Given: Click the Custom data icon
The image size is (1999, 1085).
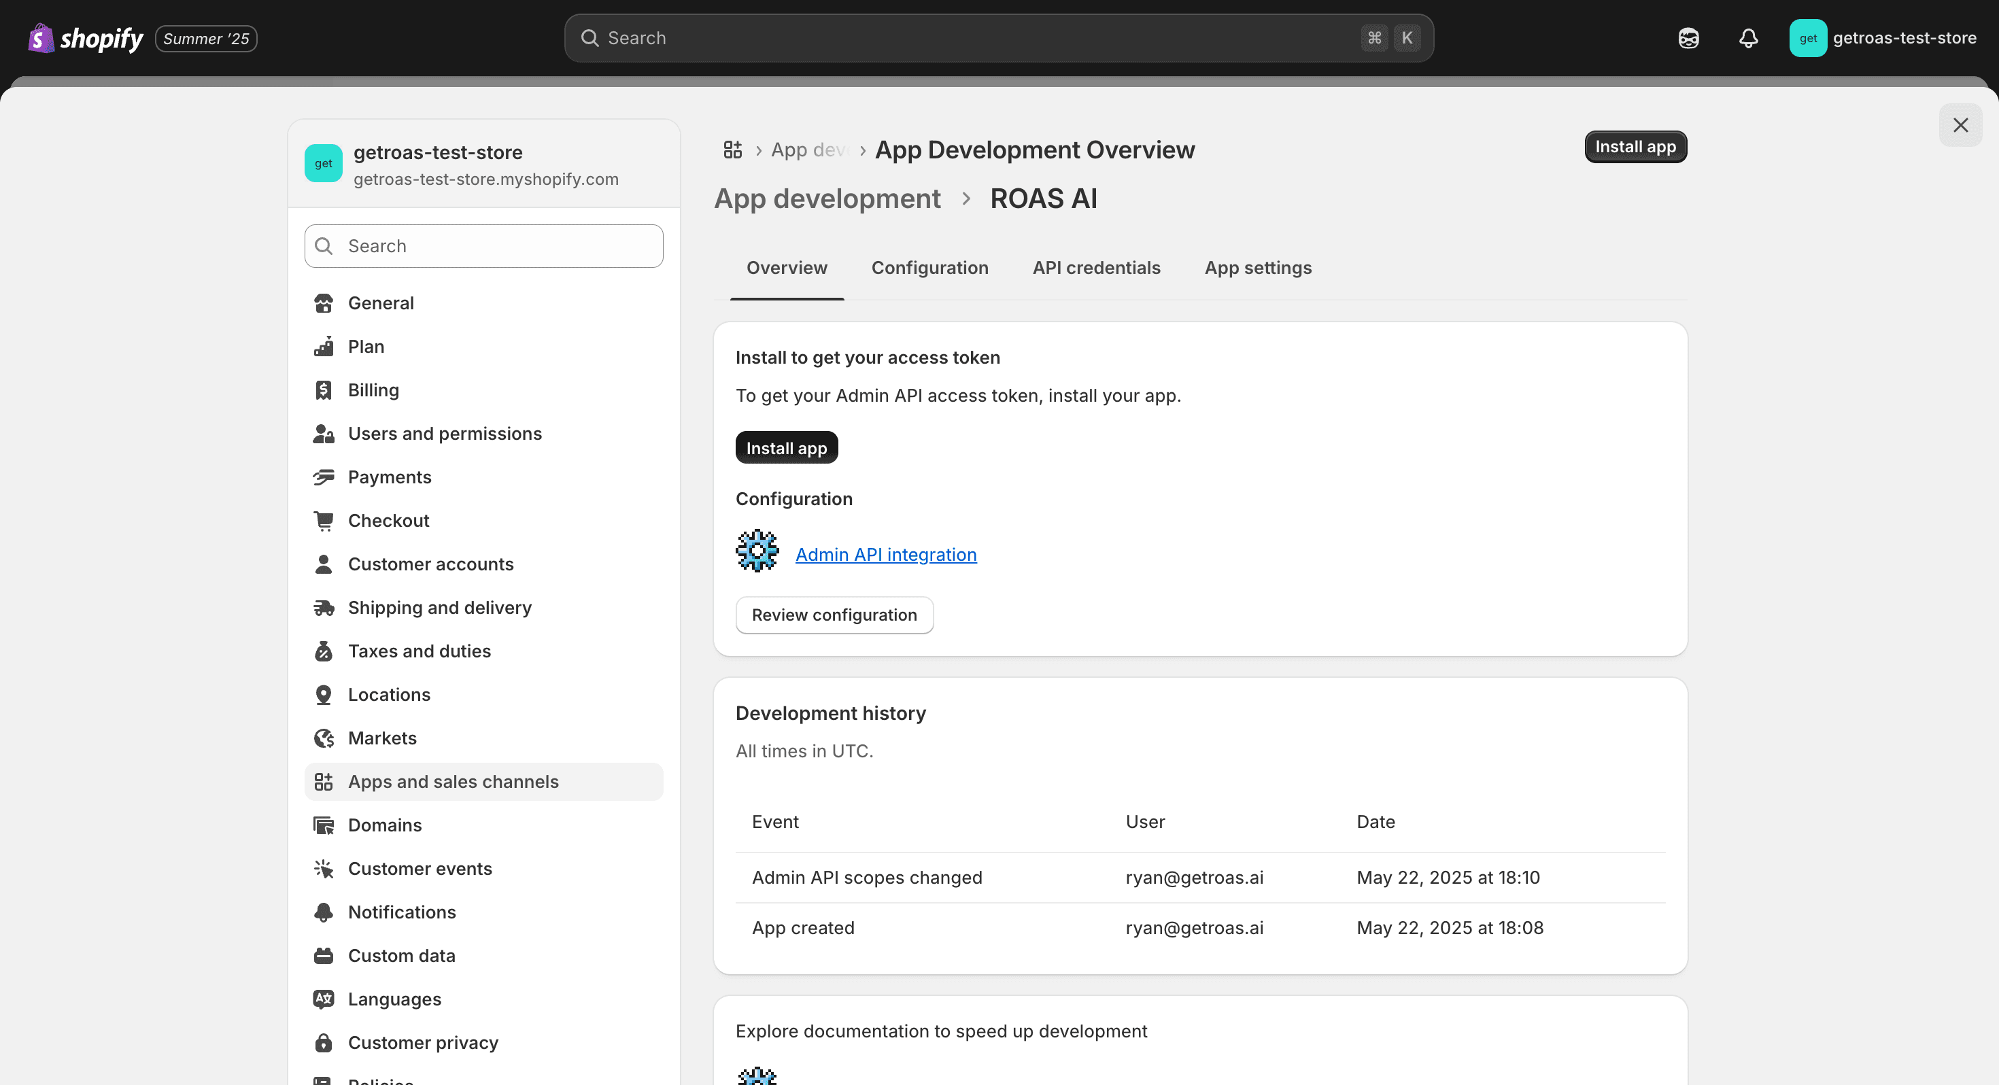Looking at the screenshot, I should [324, 954].
